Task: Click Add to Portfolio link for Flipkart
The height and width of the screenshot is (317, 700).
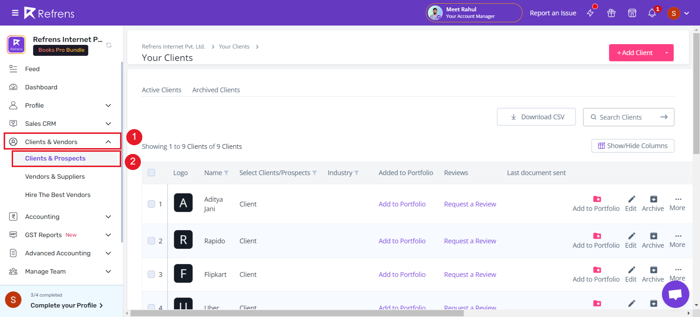Action: pos(402,275)
